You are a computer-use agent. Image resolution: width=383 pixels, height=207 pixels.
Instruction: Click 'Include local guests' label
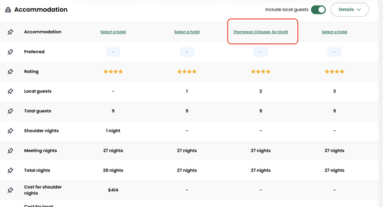tap(287, 10)
